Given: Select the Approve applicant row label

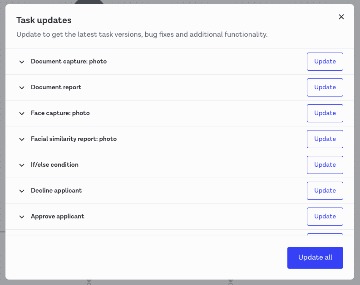Looking at the screenshot, I should [x=57, y=217].
